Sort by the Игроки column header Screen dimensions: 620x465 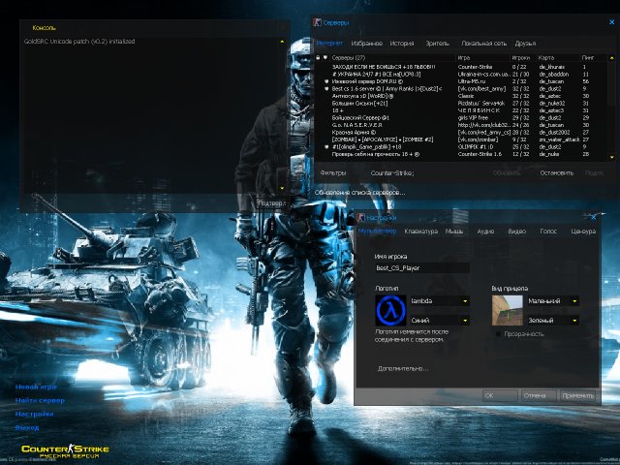523,58
